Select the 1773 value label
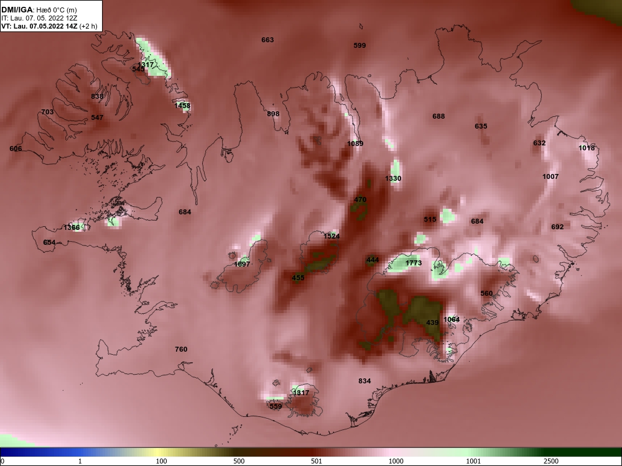Viewport: 622px width, 466px height. click(x=414, y=263)
